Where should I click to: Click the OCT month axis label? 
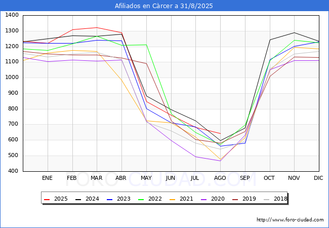269,178
